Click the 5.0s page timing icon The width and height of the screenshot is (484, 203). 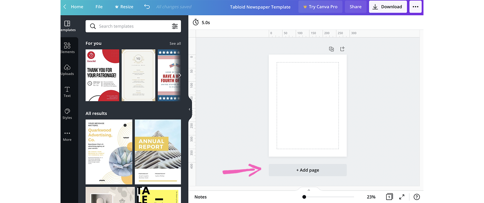click(196, 22)
